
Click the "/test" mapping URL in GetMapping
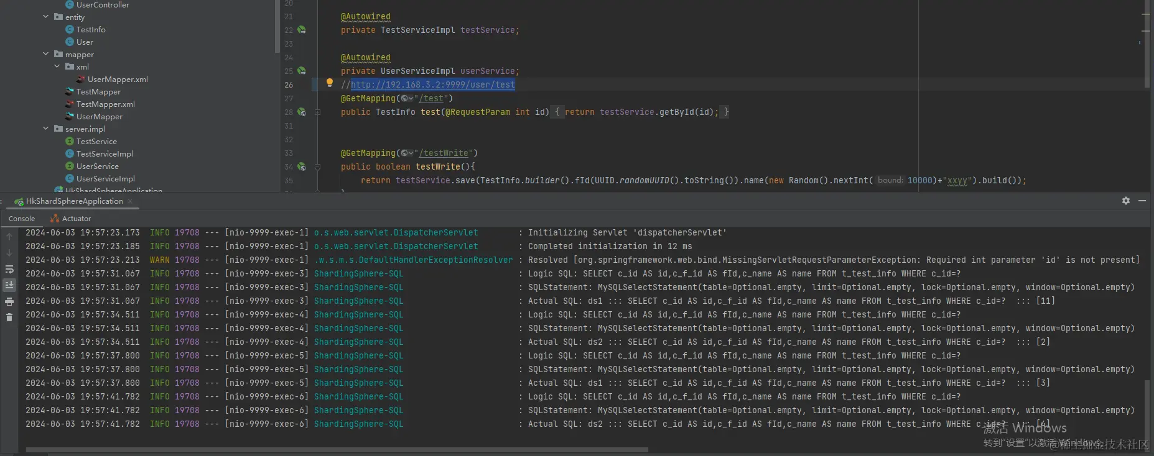click(x=431, y=98)
